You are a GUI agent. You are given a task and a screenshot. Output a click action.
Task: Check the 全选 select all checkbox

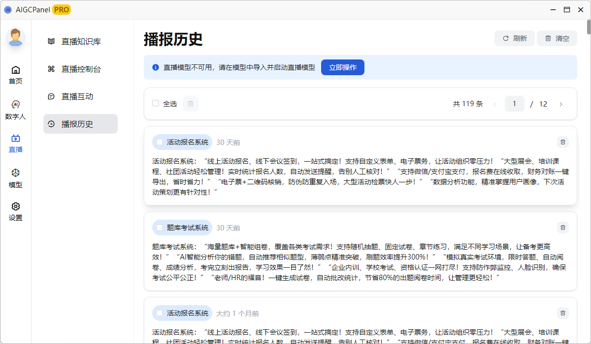click(x=155, y=104)
